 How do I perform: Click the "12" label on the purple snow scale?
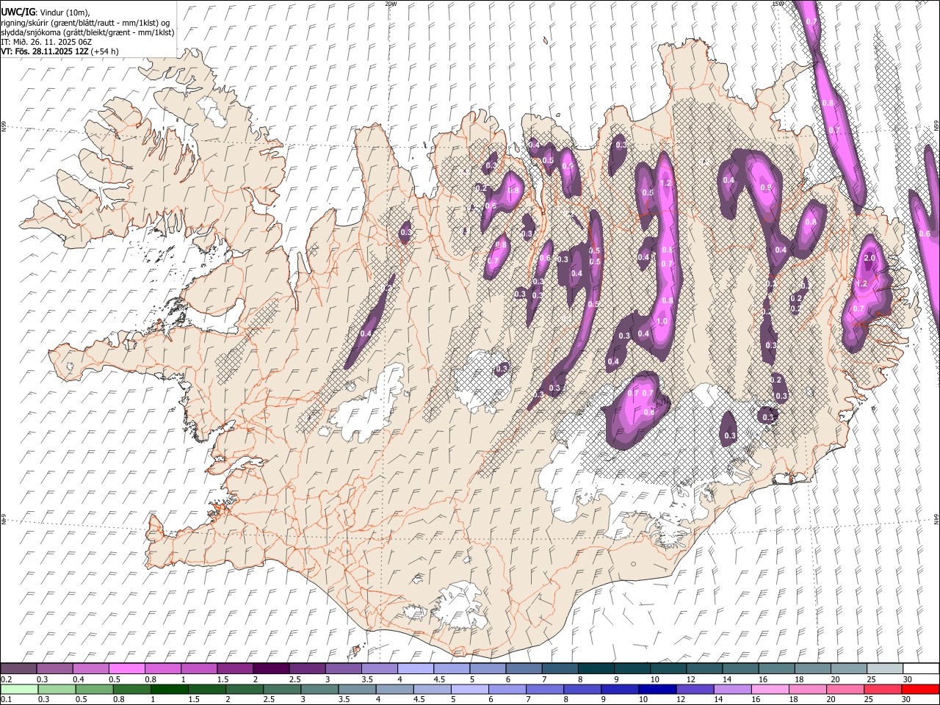tap(690, 679)
